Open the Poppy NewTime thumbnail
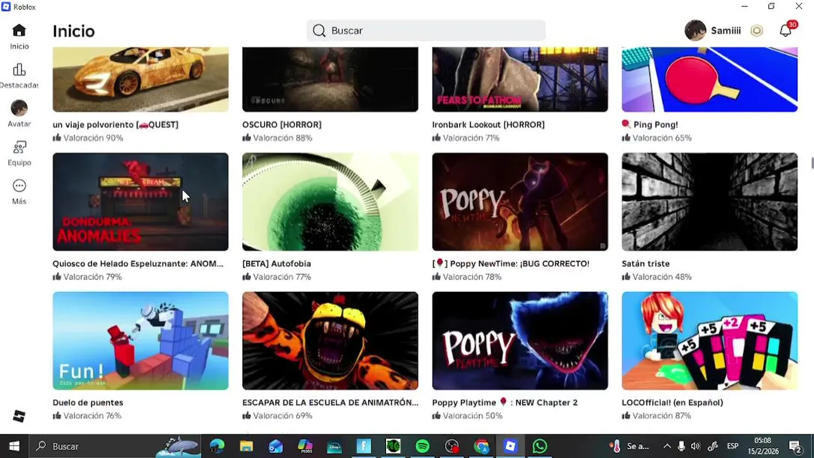Screen dimensions: 814x458 click(x=520, y=202)
